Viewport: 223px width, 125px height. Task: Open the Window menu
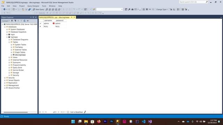(52, 6)
